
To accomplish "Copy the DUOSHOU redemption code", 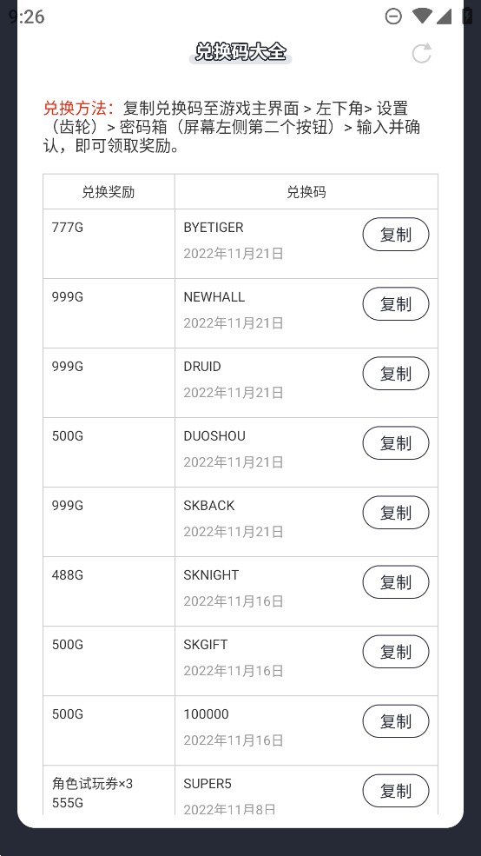I will (395, 443).
